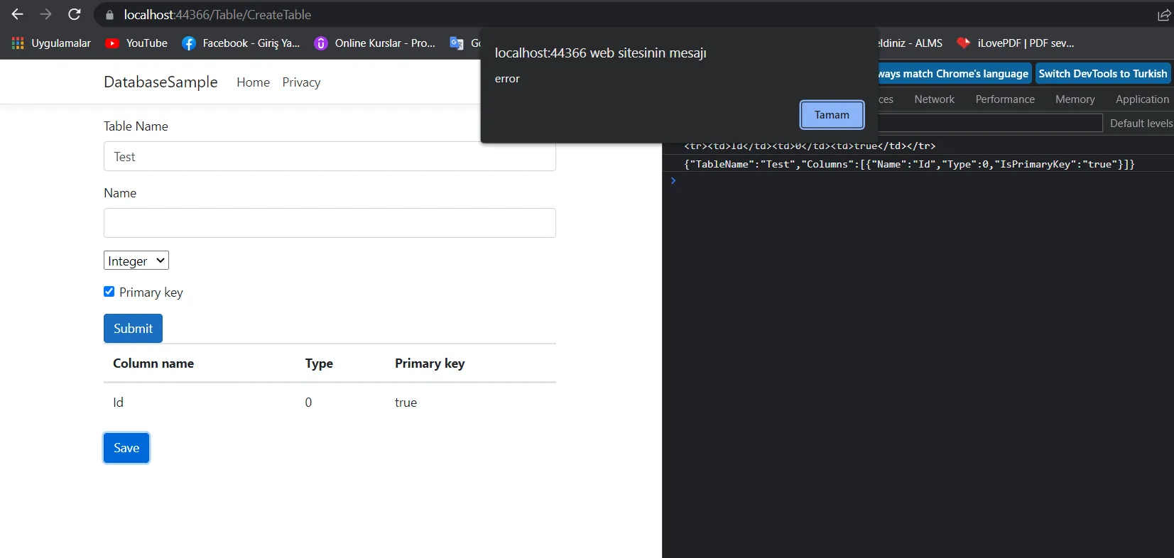Open the share page icon
The height and width of the screenshot is (558, 1174).
1163,15
